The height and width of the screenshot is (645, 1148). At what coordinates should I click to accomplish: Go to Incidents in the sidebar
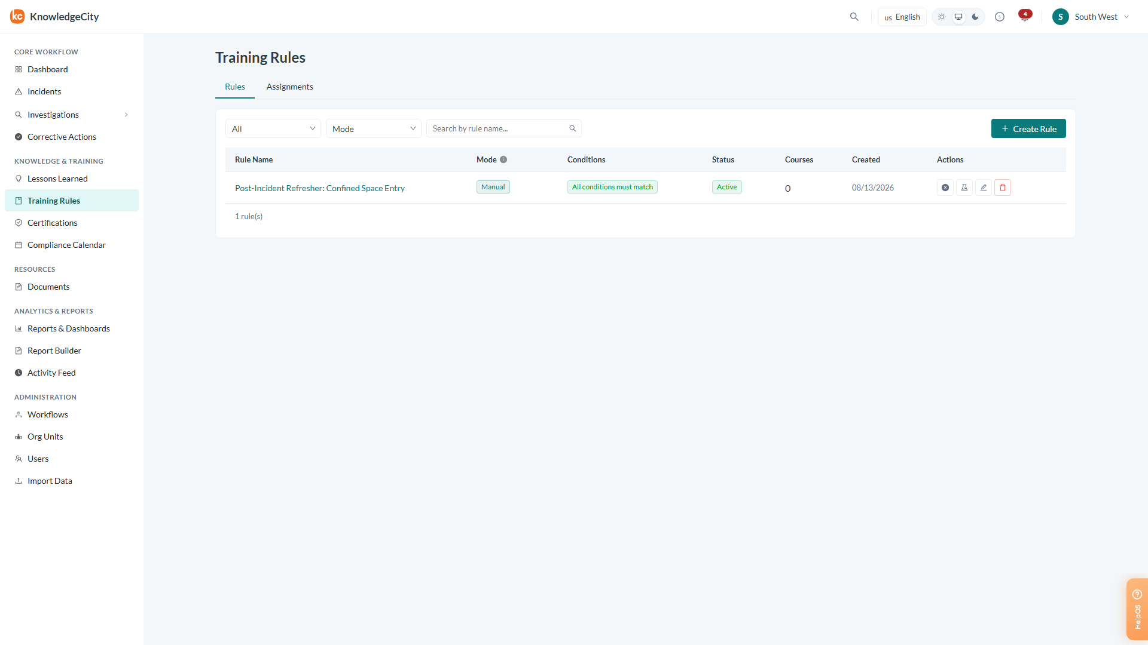coord(72,91)
